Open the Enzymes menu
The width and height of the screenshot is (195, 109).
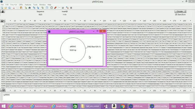pos(14,5)
